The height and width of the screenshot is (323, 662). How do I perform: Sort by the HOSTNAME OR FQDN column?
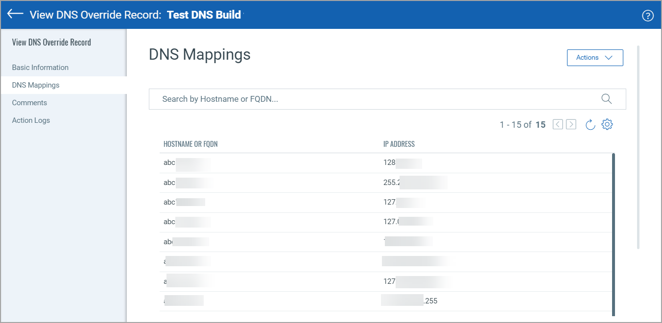[191, 144]
